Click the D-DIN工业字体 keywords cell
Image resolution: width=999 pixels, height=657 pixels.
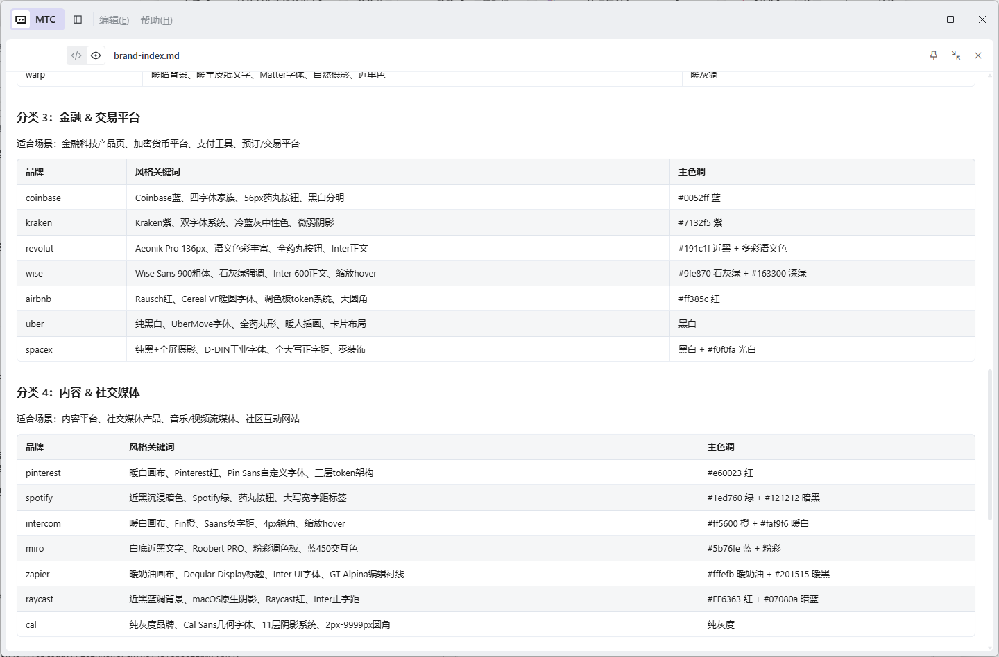point(398,349)
